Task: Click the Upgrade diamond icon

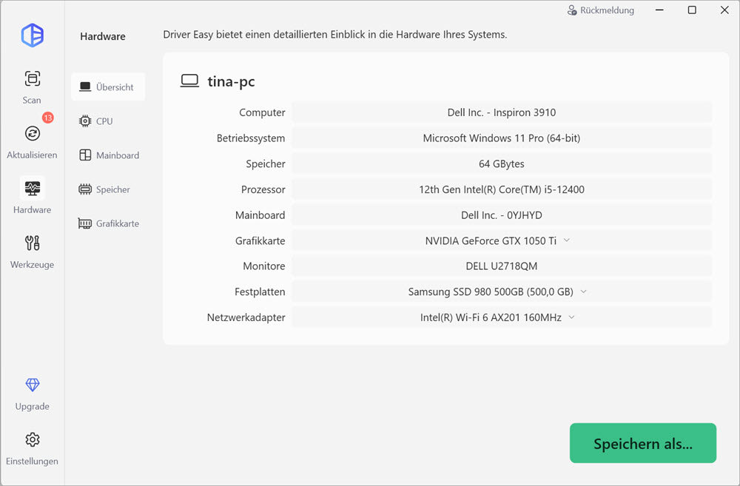Action: coord(32,385)
